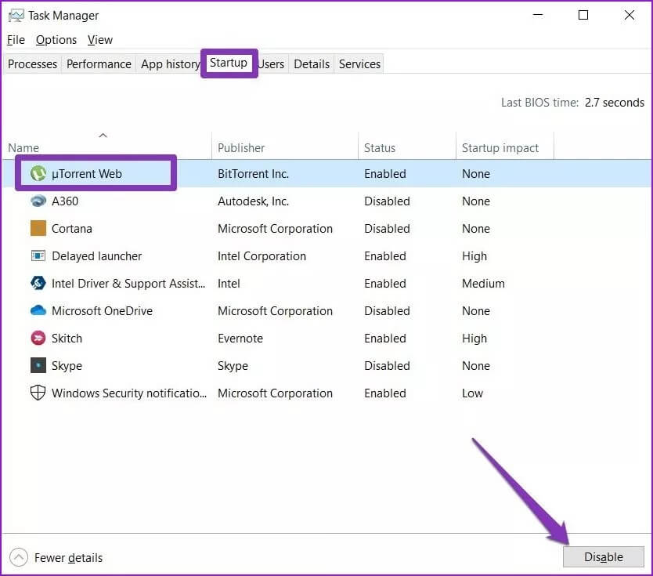Click the Intel Driver & Support Assistant icon
653x576 pixels.
tap(38, 283)
